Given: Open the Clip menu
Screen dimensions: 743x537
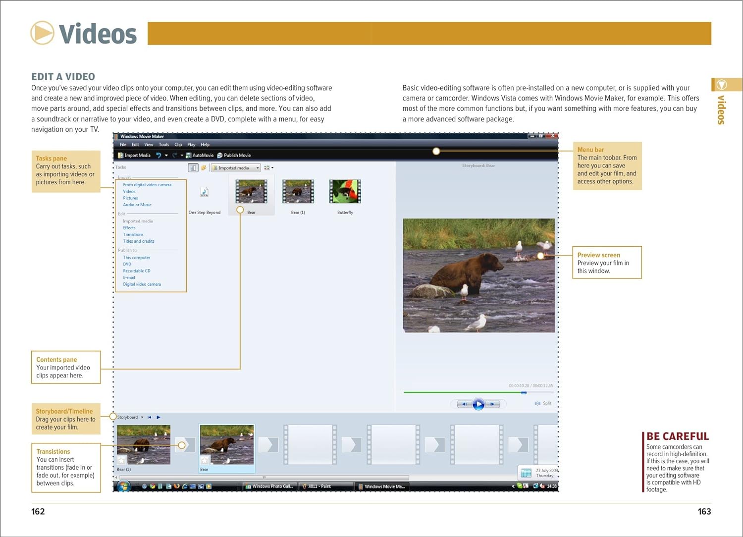Looking at the screenshot, I should [x=178, y=145].
